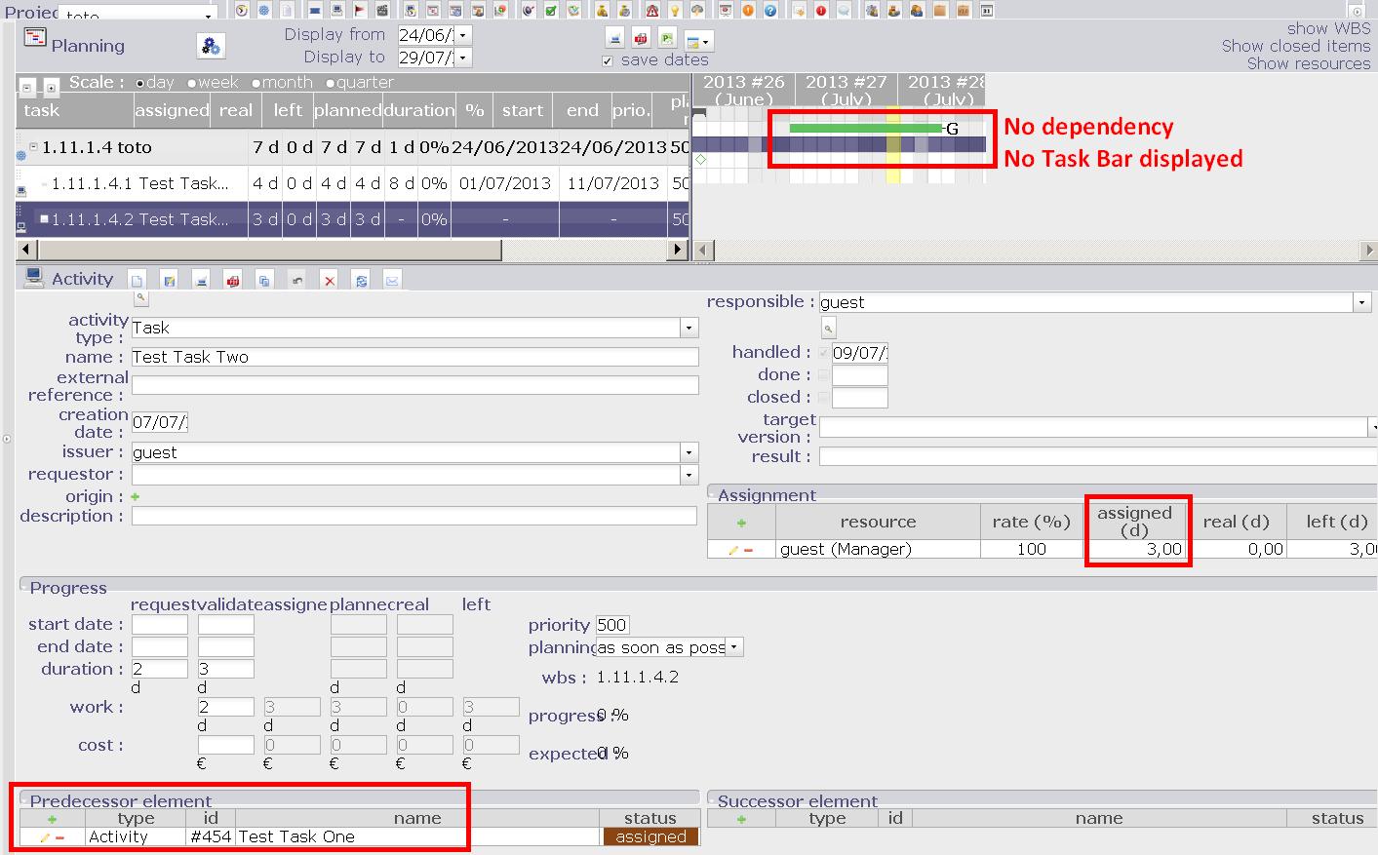Copy the activity using the copy icon
Screen dimensions: 1378x855
[x=264, y=281]
